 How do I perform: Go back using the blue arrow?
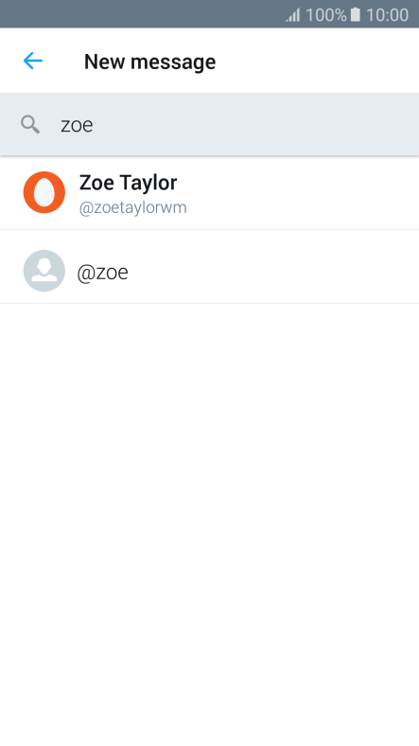coord(33,61)
